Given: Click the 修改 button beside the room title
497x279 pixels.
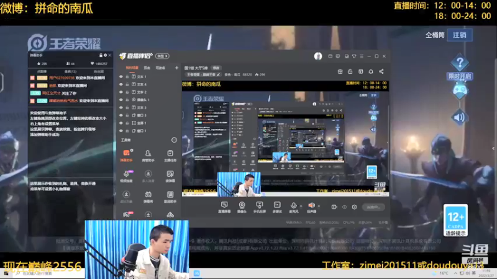Looking at the screenshot, I should (216, 68).
